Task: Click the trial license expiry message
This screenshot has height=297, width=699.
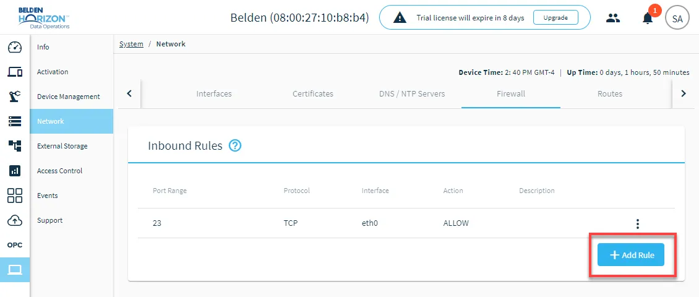Action: [x=470, y=19]
